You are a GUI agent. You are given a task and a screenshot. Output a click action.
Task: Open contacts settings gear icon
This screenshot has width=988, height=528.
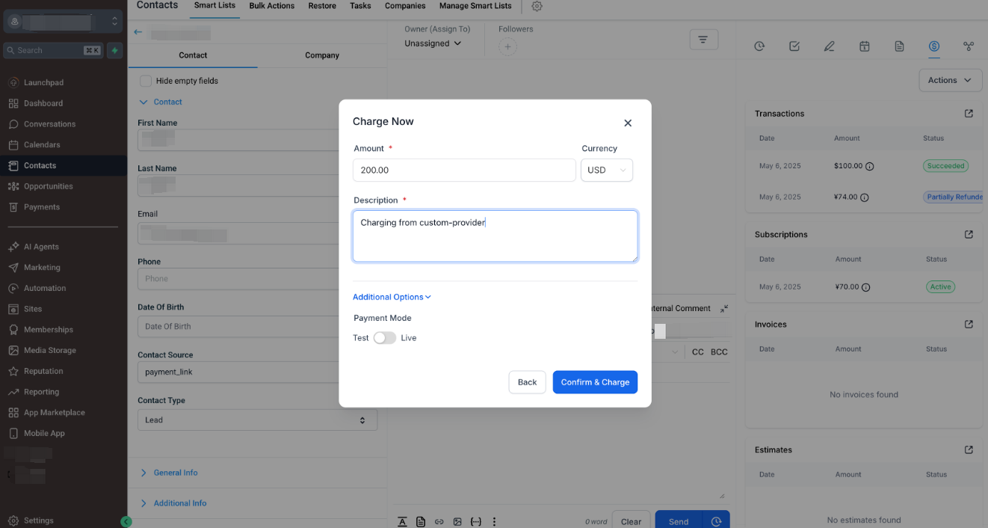537,6
